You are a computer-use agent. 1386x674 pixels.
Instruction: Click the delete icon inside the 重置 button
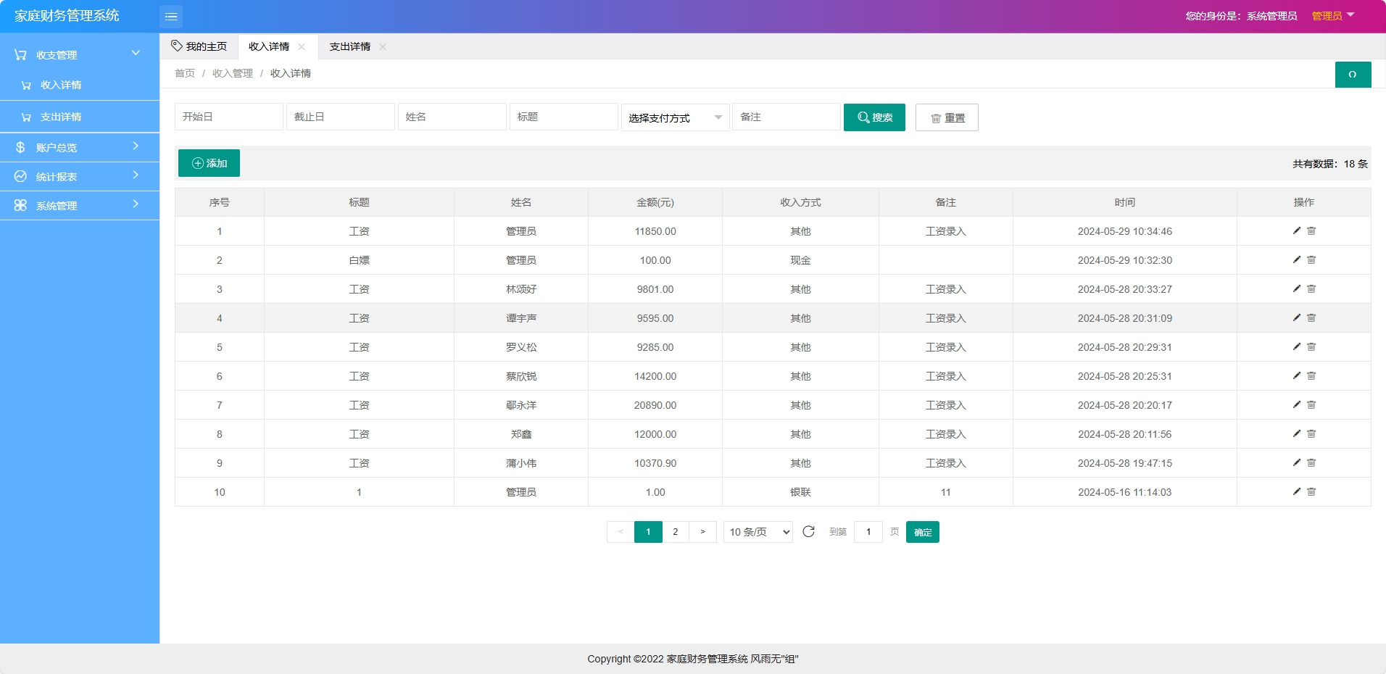coord(934,117)
